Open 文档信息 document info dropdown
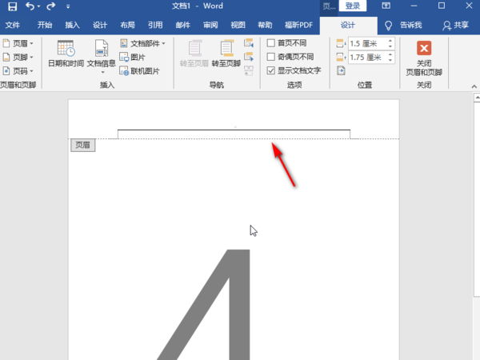The image size is (480, 360). click(102, 57)
